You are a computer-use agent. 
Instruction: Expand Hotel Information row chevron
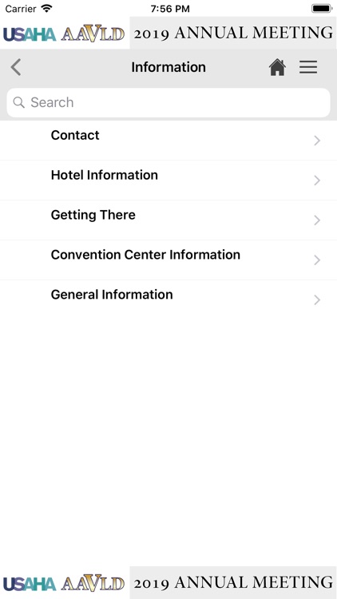pos(317,180)
